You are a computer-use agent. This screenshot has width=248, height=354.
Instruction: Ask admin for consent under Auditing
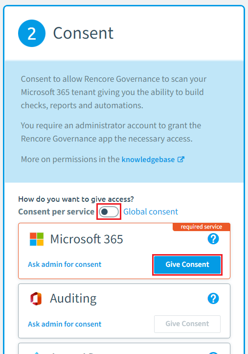65,324
